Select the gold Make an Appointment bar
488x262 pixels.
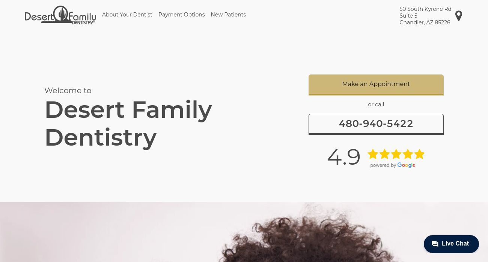click(x=376, y=85)
